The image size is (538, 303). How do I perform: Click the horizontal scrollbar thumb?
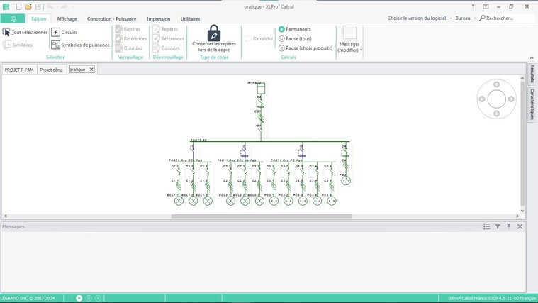261,216
